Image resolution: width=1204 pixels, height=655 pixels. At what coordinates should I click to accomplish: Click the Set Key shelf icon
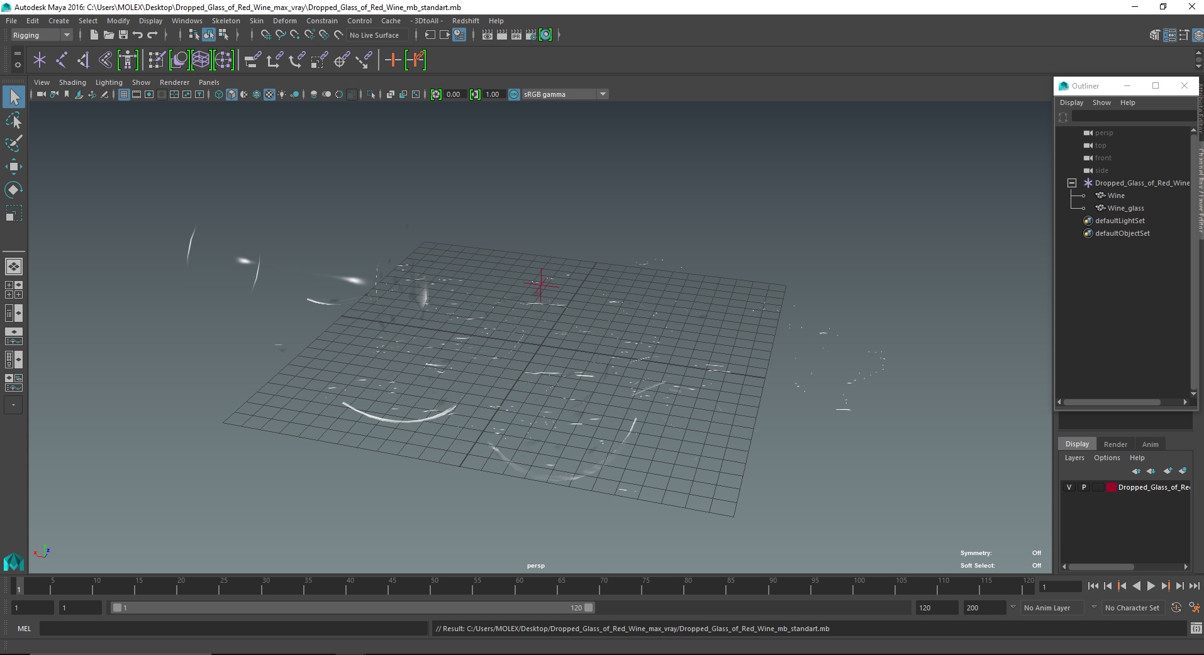(393, 60)
